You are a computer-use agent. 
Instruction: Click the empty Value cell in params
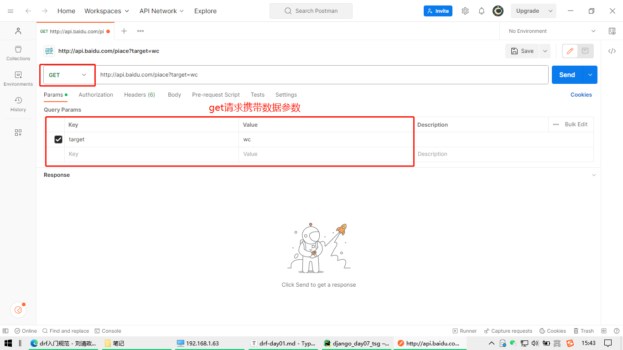(326, 154)
